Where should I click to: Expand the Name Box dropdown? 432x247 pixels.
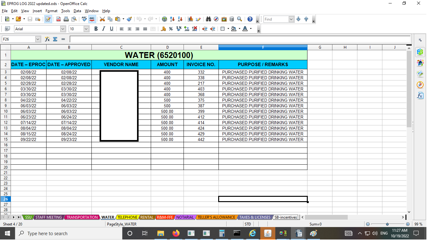coord(38,39)
